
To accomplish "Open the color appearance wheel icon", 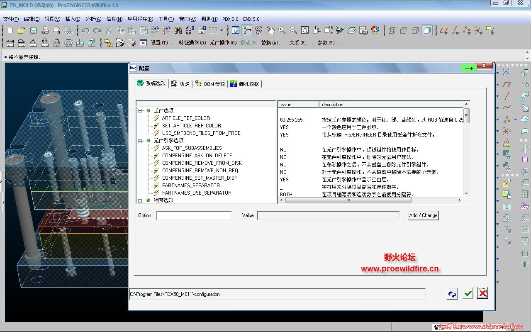I will tap(375, 30).
